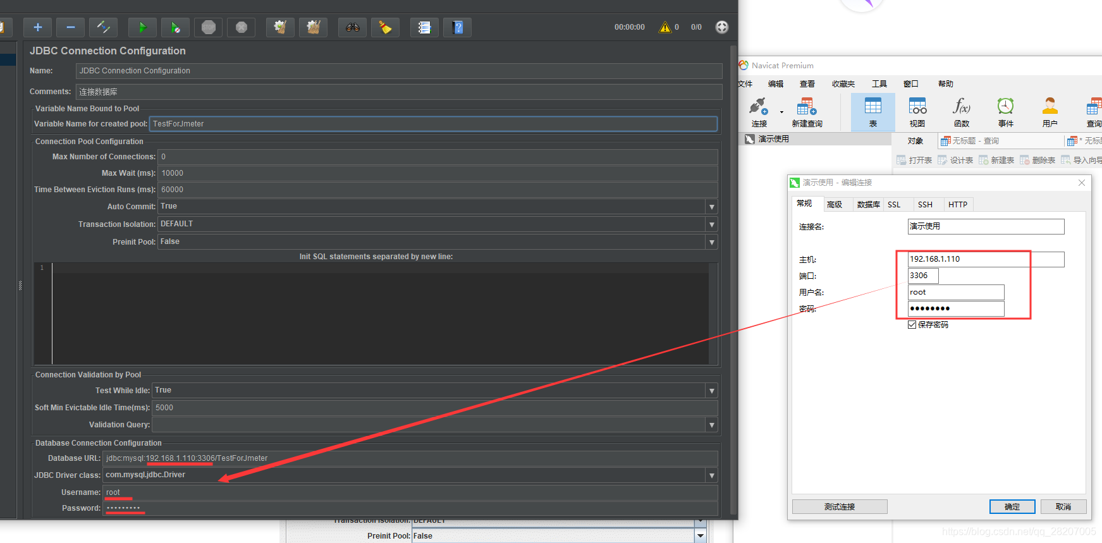This screenshot has width=1102, height=543.
Task: Open the Test While Idle dropdown
Action: tap(712, 391)
